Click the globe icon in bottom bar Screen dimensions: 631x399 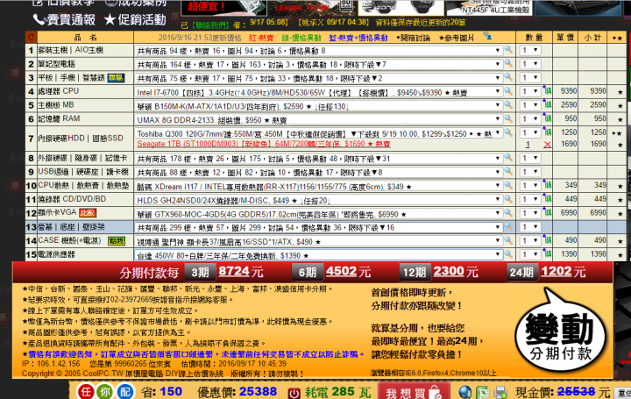pyautogui.click(x=464, y=392)
